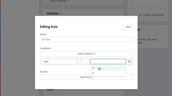
Task: Collapse the pricing section chevron
Action: 142,29
